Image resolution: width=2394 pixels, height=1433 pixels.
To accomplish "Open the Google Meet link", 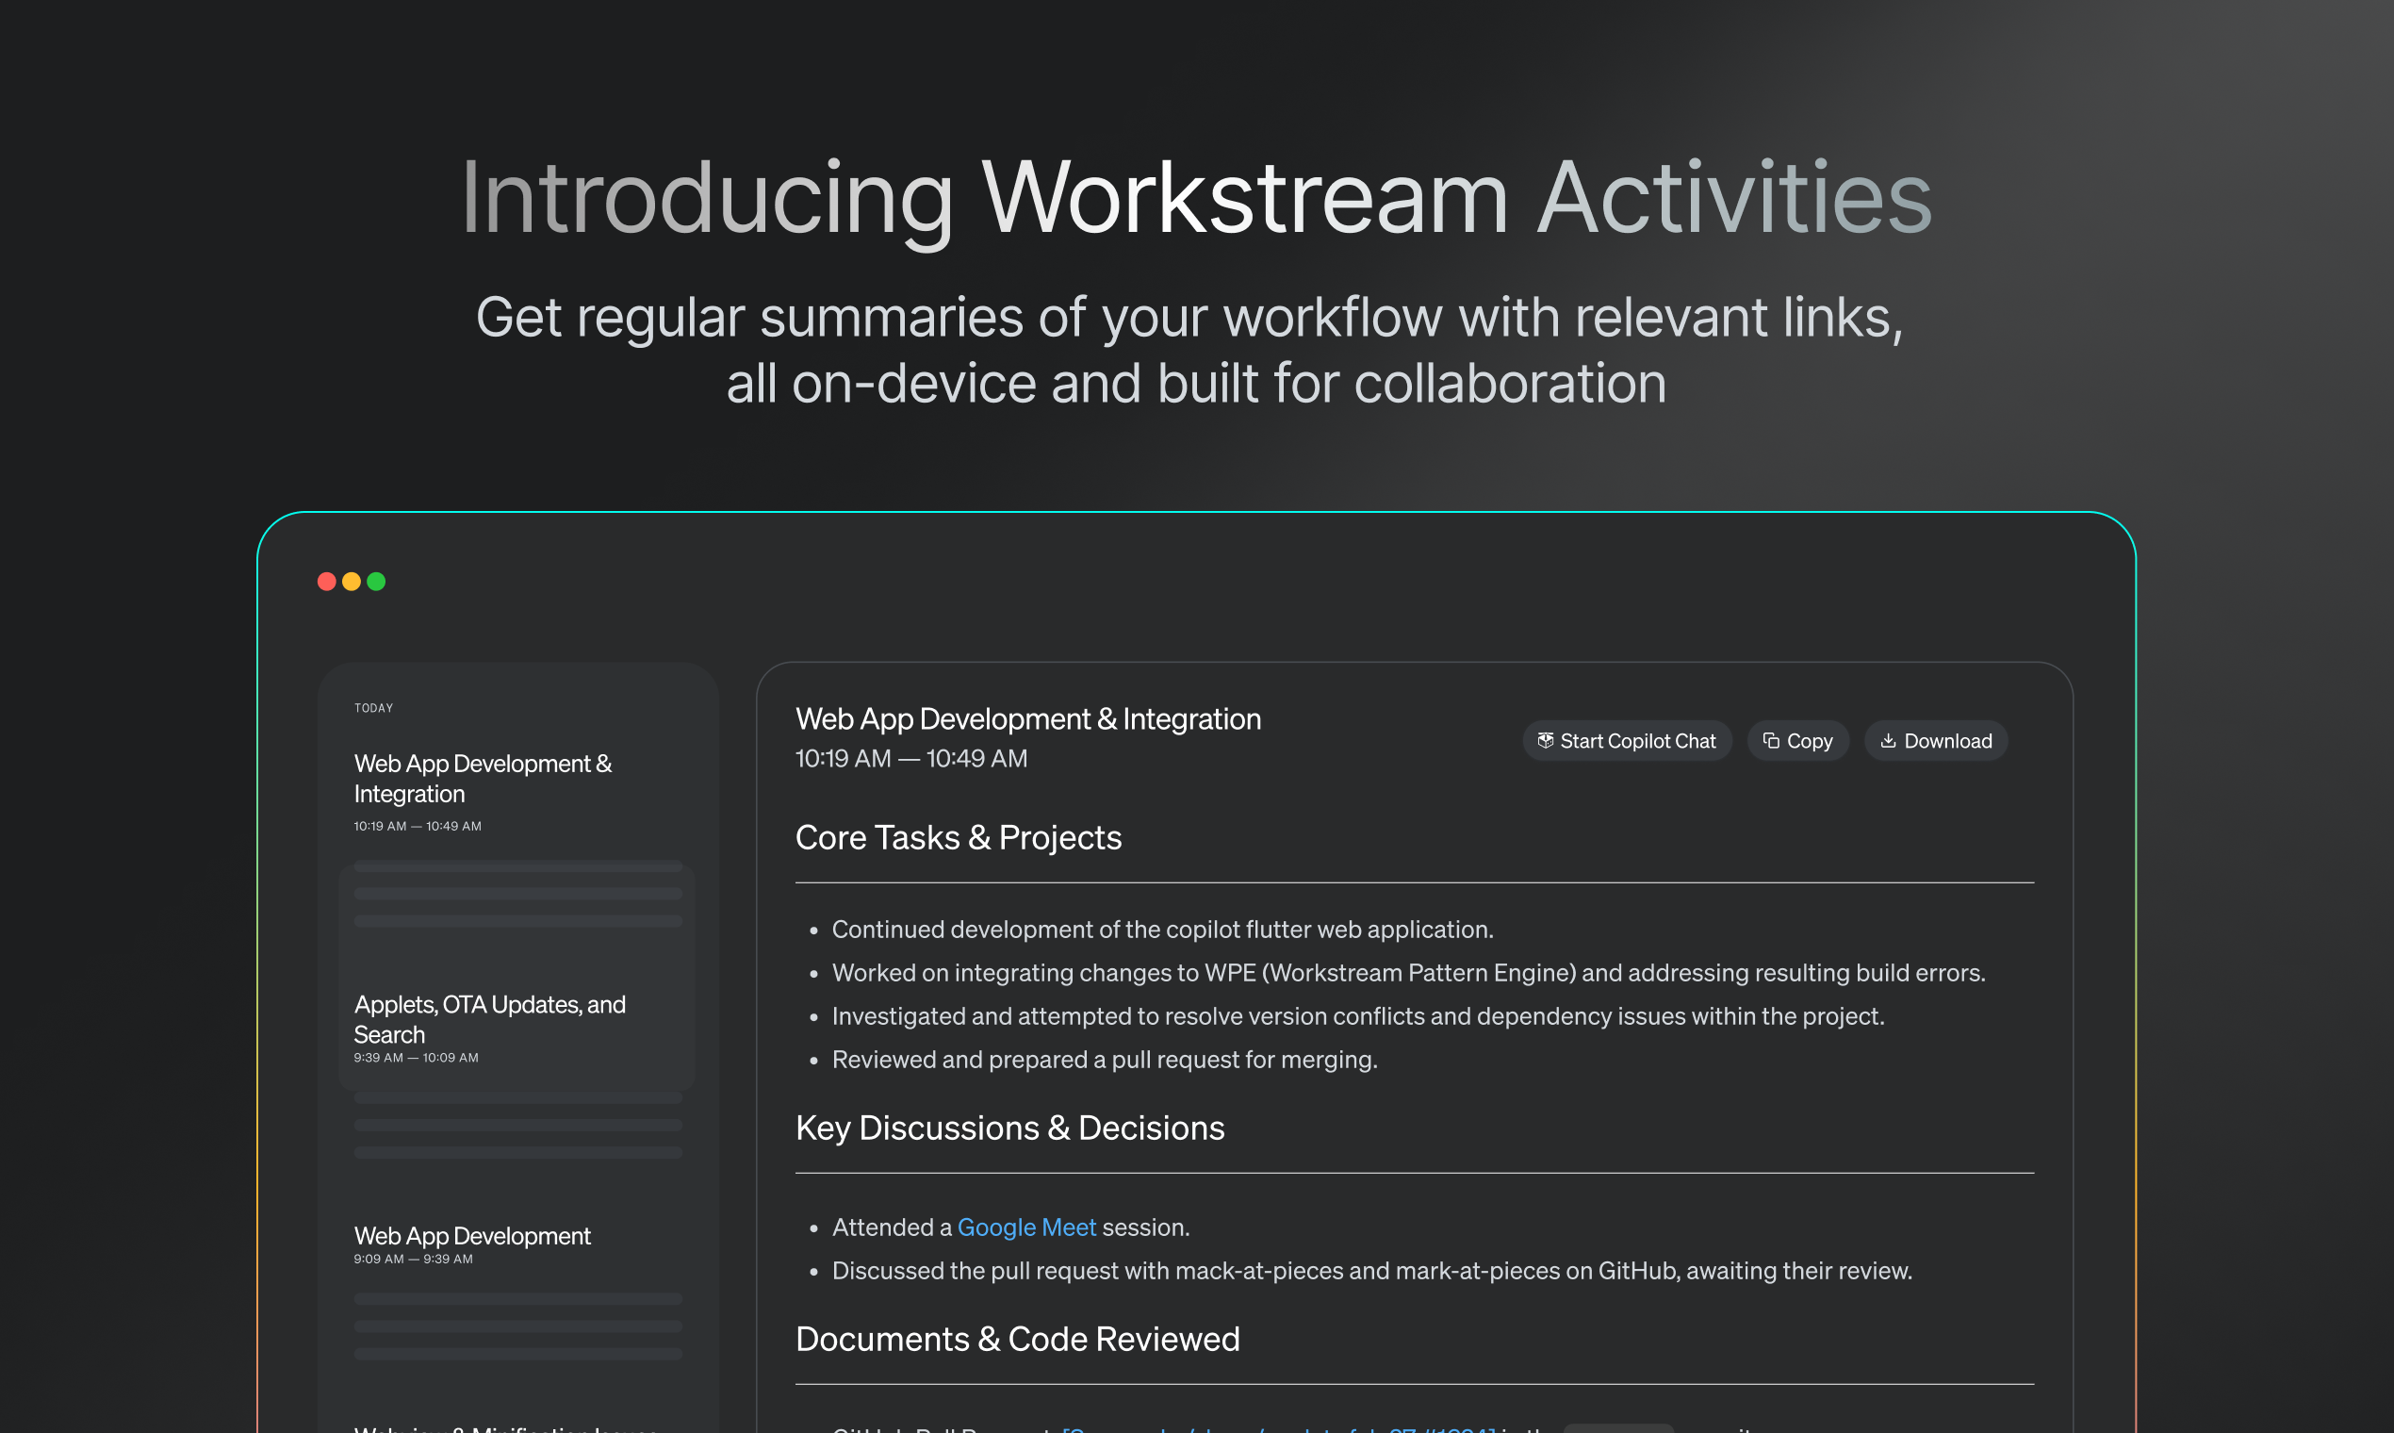I will pyautogui.click(x=1026, y=1227).
